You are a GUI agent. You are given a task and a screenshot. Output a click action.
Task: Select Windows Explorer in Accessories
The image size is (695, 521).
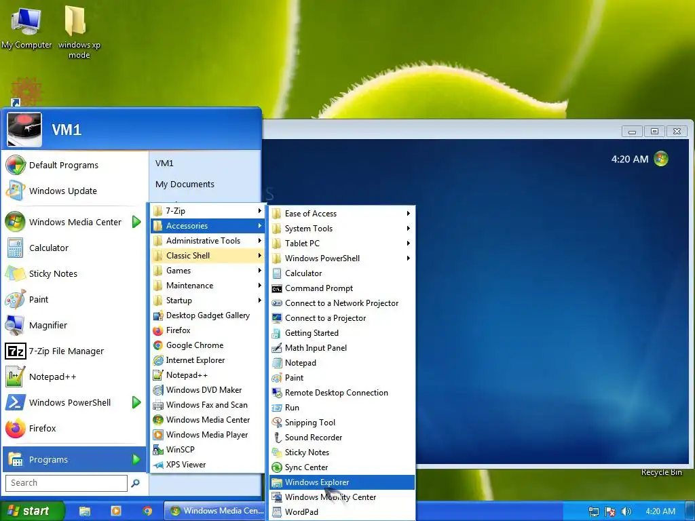click(x=342, y=482)
